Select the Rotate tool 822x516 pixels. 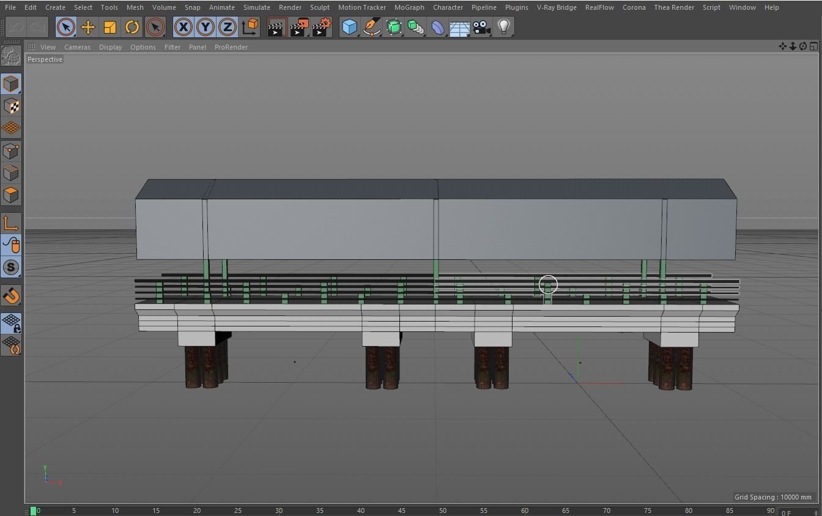pos(132,27)
